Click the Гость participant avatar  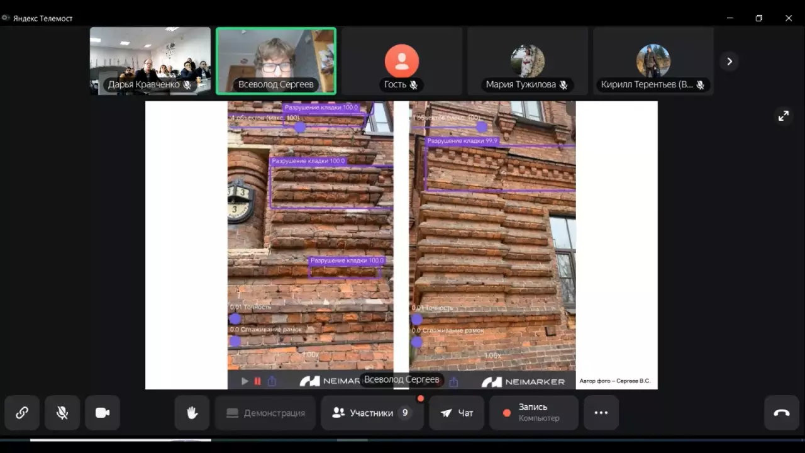(401, 61)
